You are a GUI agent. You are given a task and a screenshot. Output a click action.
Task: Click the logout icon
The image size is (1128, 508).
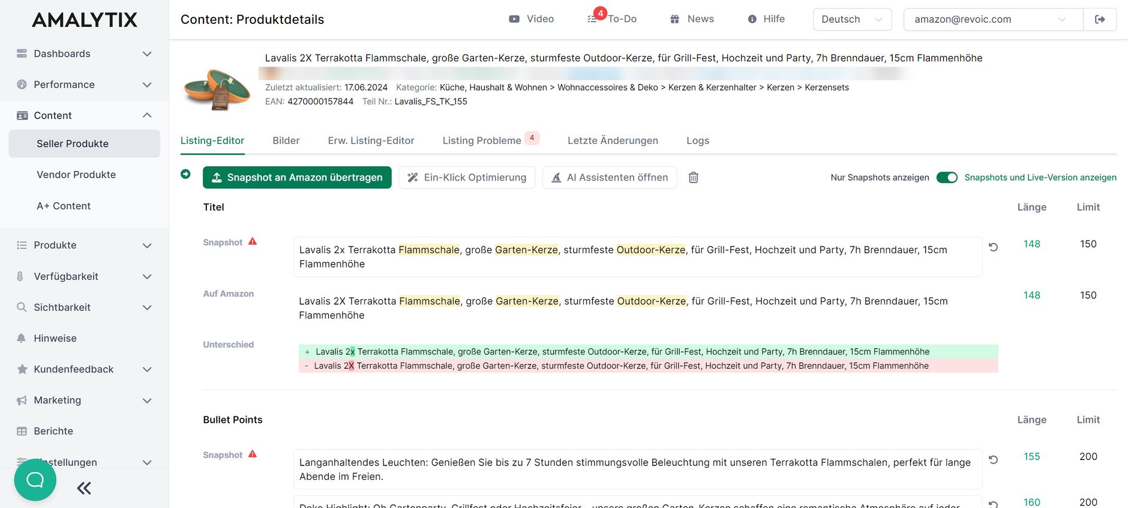point(1100,19)
